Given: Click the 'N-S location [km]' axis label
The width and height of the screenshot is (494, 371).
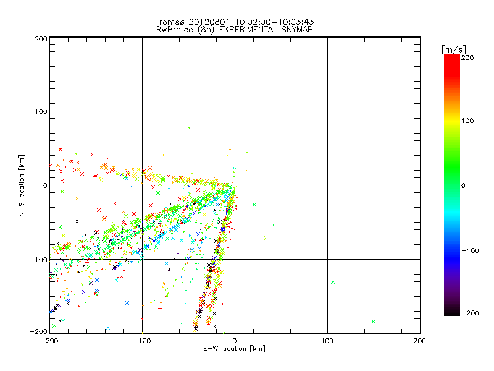Looking at the screenshot, I should 22,185.
